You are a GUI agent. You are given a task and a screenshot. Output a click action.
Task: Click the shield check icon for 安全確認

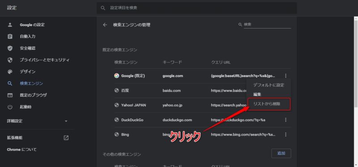tap(10, 48)
